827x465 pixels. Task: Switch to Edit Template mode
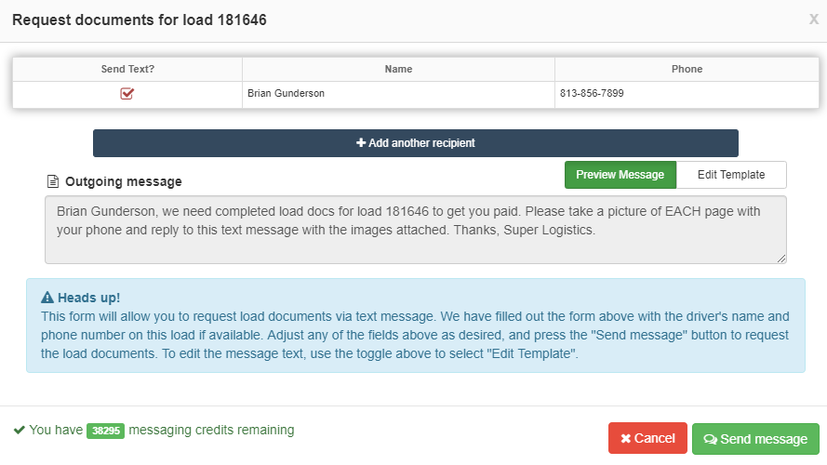(731, 175)
